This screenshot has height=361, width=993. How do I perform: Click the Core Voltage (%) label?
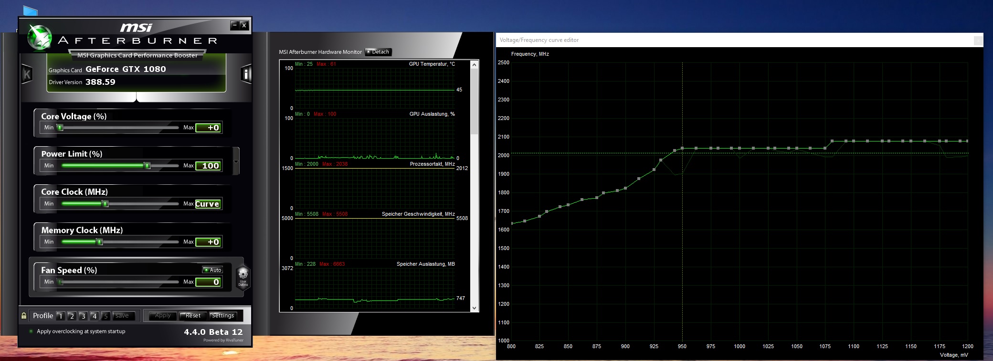pos(74,116)
